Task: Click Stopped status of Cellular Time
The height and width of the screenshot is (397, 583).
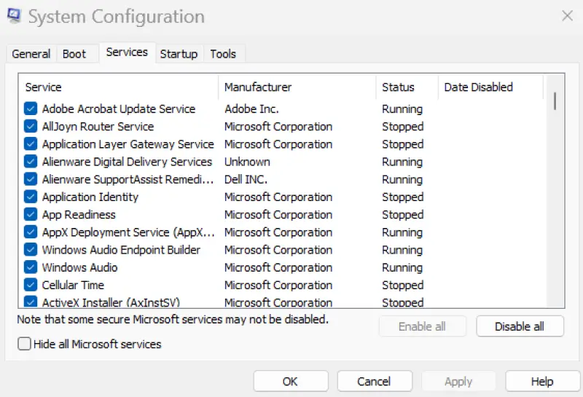Action: point(403,285)
